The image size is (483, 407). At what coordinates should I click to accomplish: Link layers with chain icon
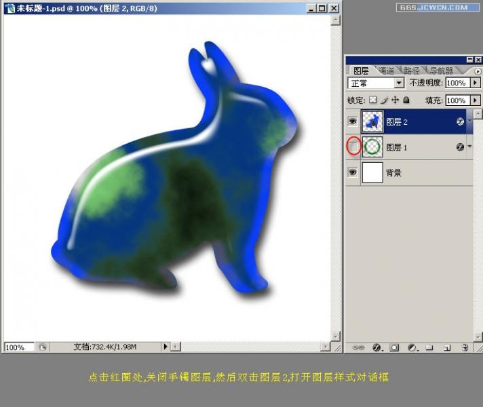(x=358, y=347)
